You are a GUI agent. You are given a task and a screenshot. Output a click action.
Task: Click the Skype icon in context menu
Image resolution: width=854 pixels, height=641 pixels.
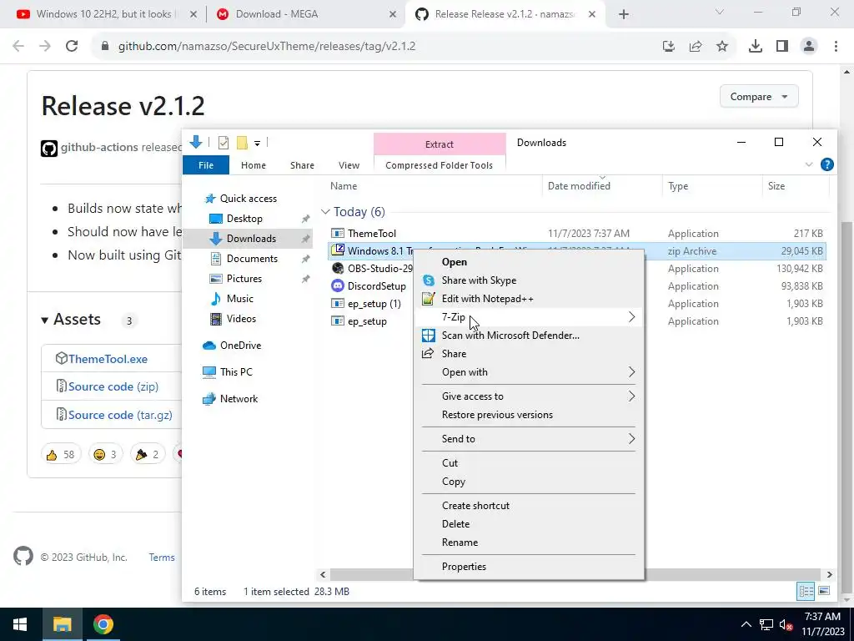pyautogui.click(x=429, y=280)
